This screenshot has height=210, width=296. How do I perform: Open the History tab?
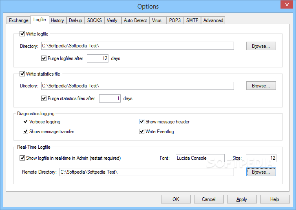pos(57,20)
